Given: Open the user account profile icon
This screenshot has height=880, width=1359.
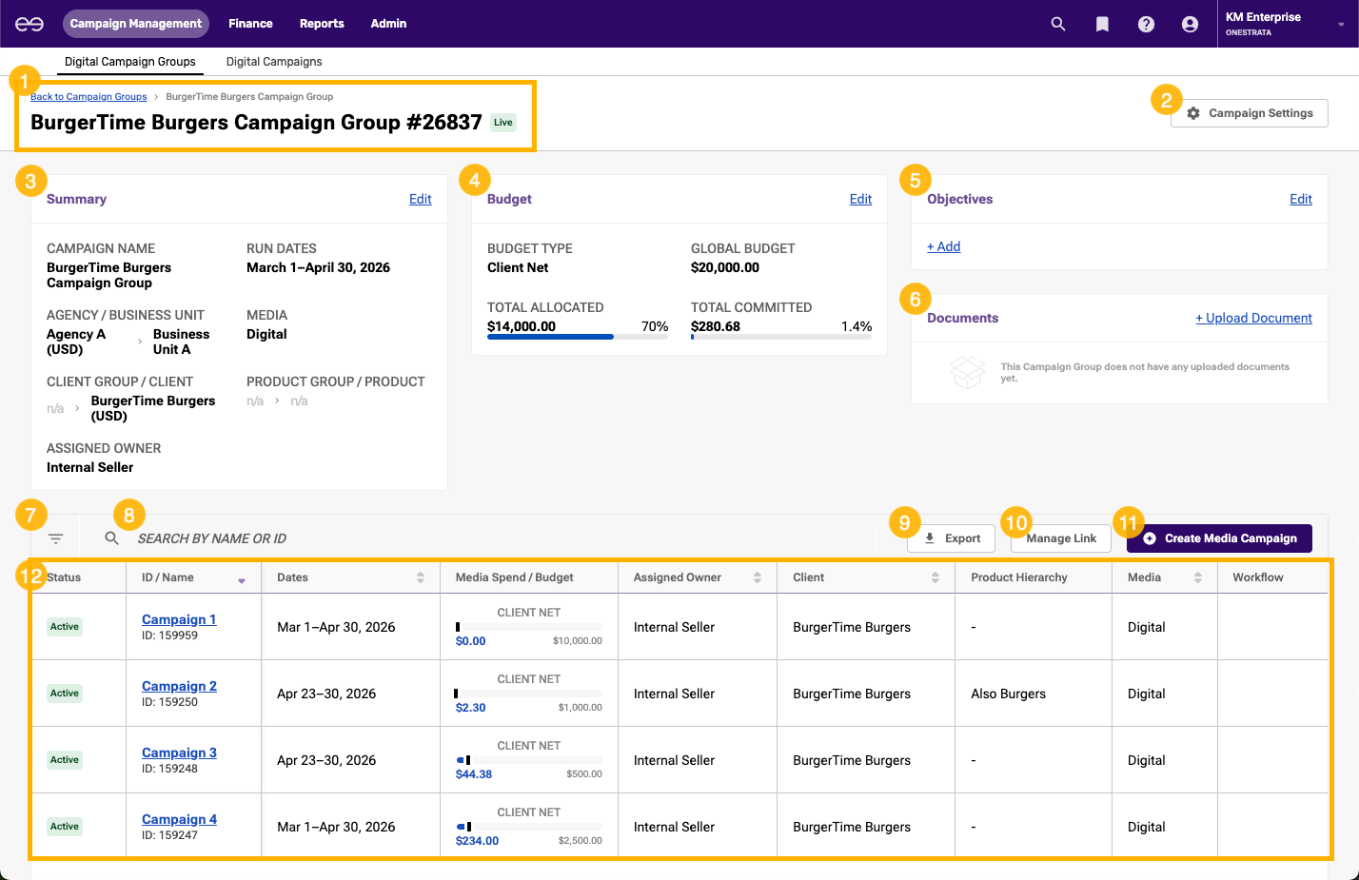Looking at the screenshot, I should tap(1190, 24).
